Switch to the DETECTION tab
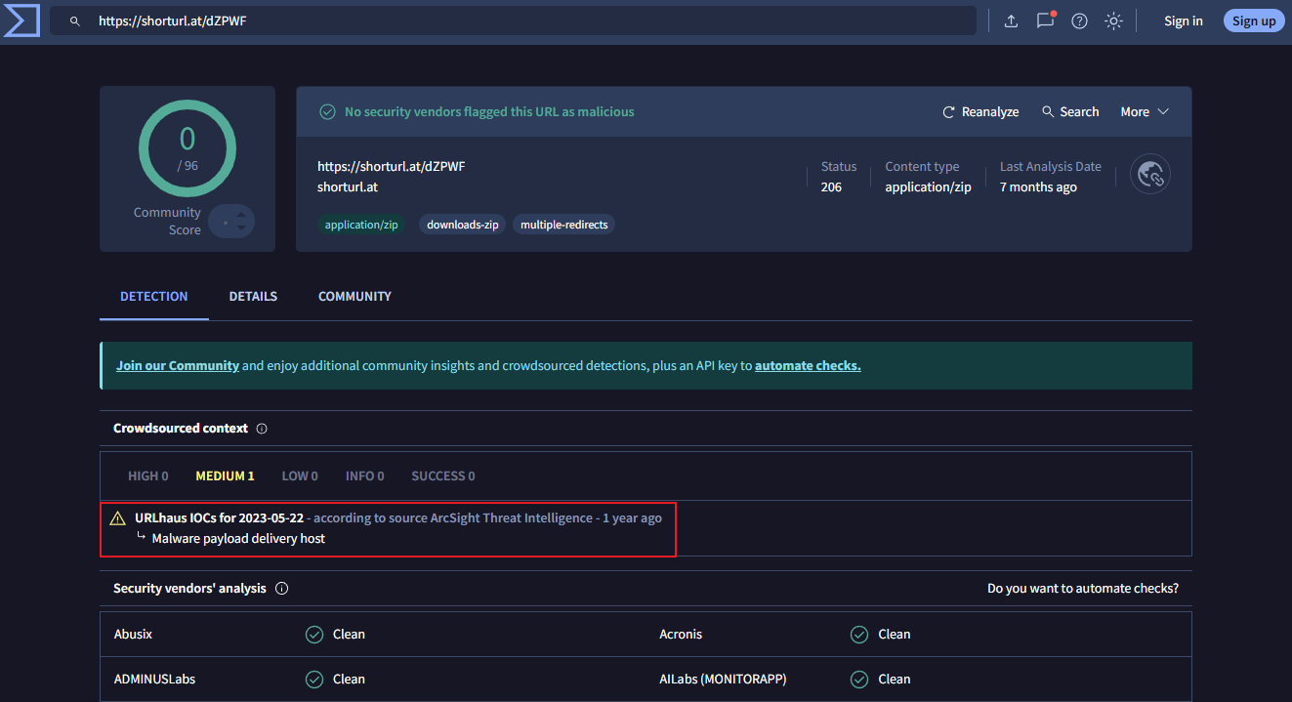The image size is (1292, 702). click(x=154, y=296)
